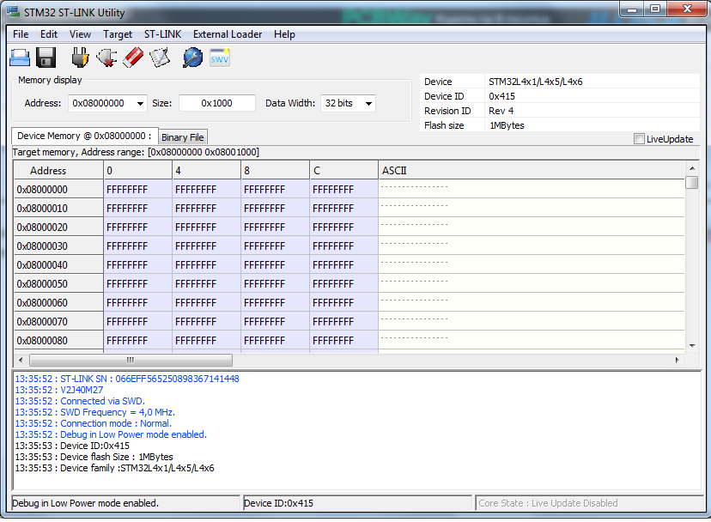
Task: Open the View menu
Action: [80, 34]
